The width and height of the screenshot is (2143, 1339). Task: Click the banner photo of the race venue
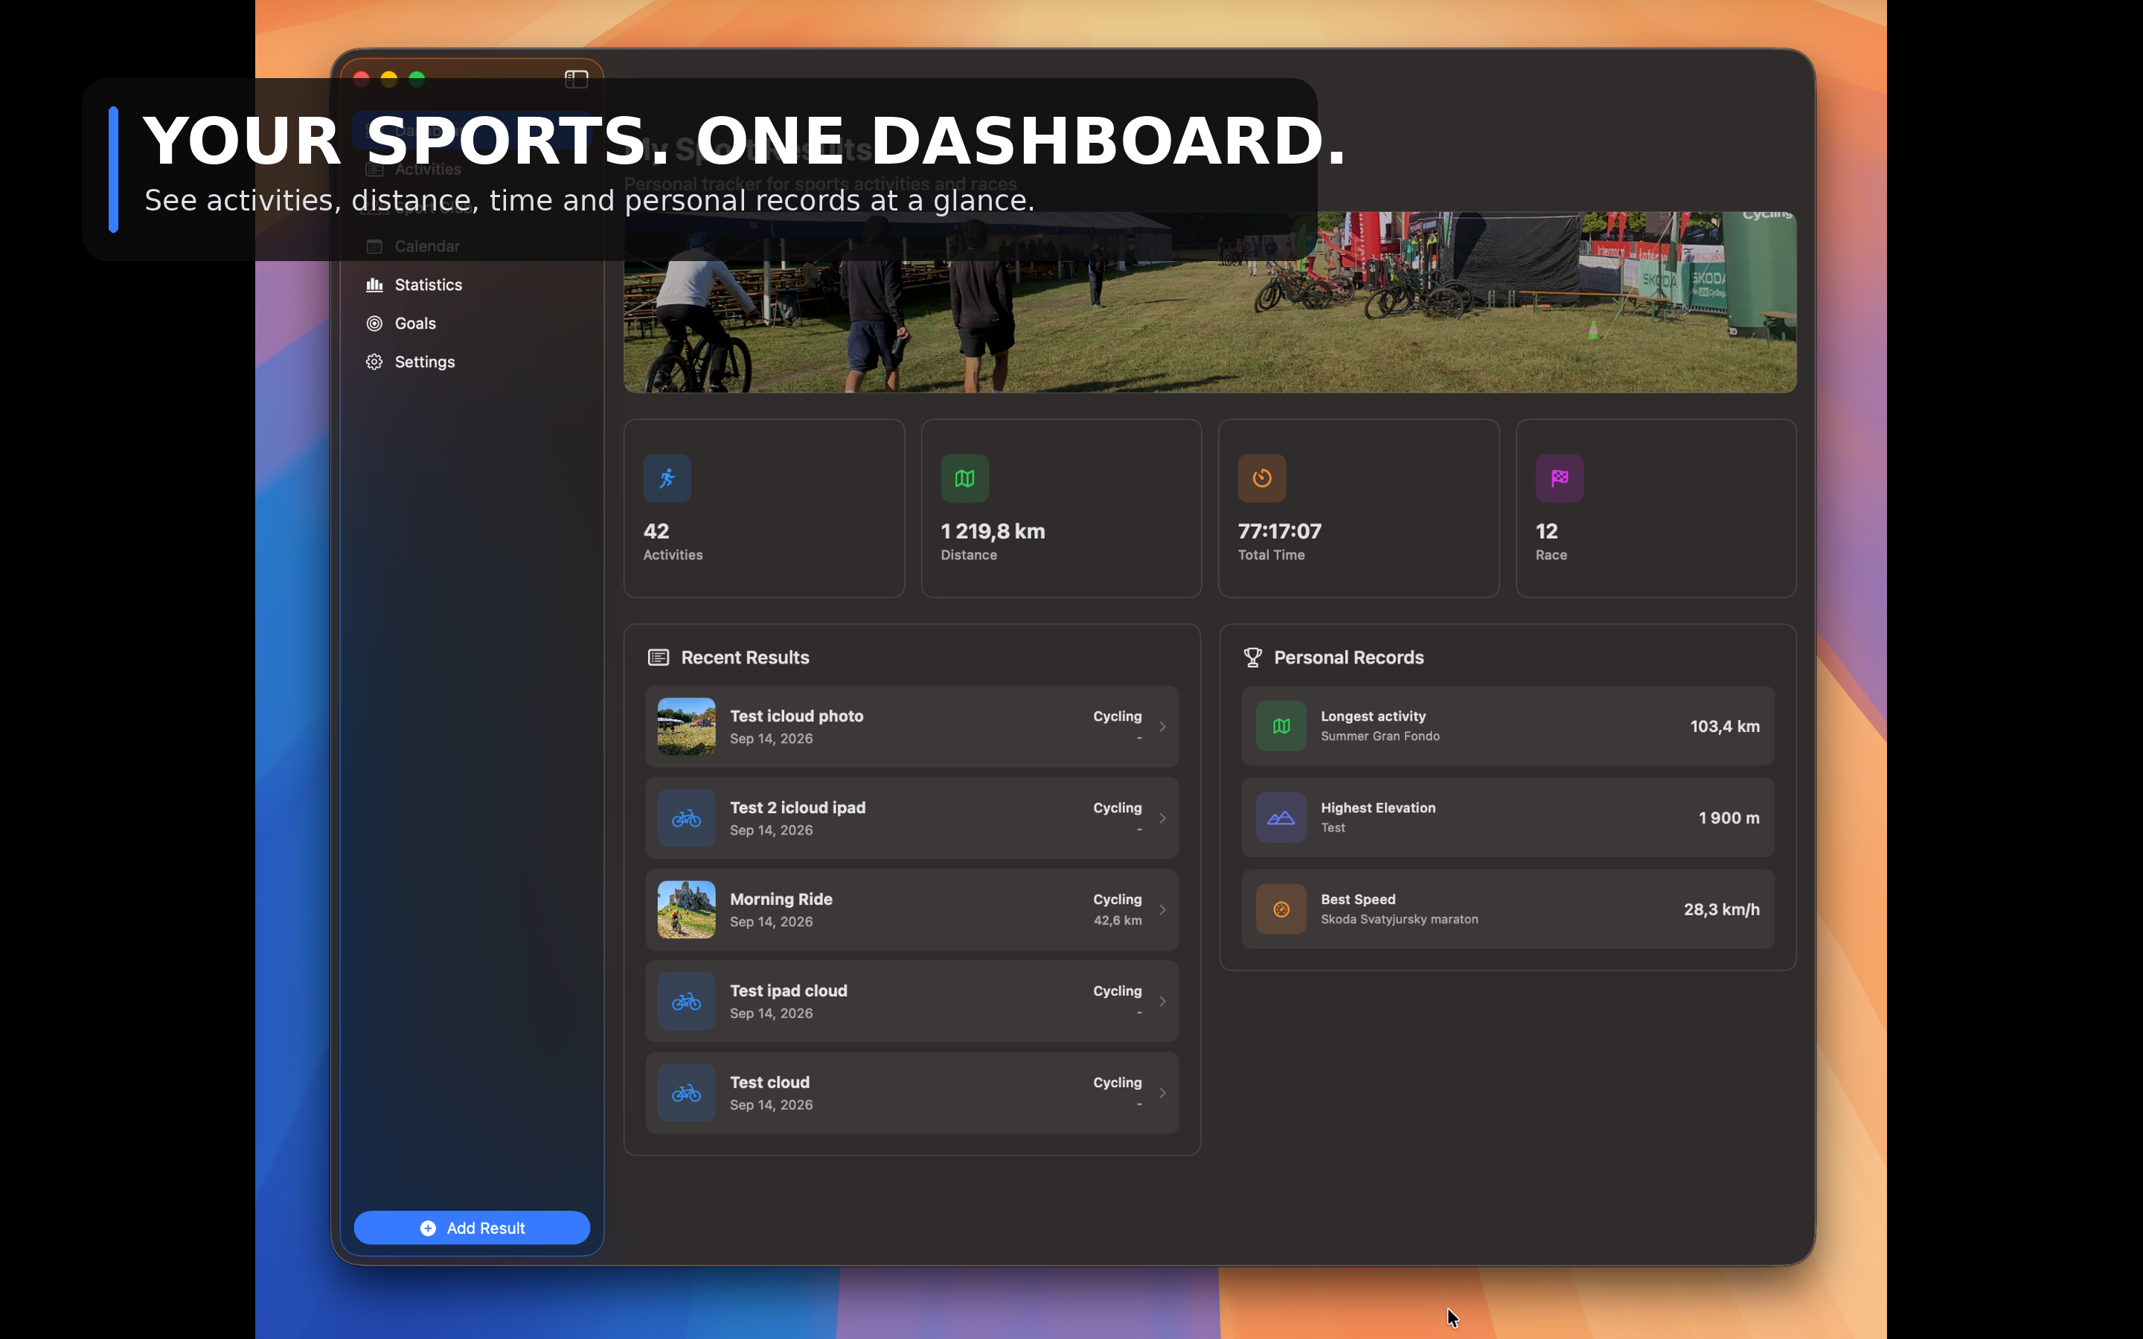pyautogui.click(x=1210, y=302)
